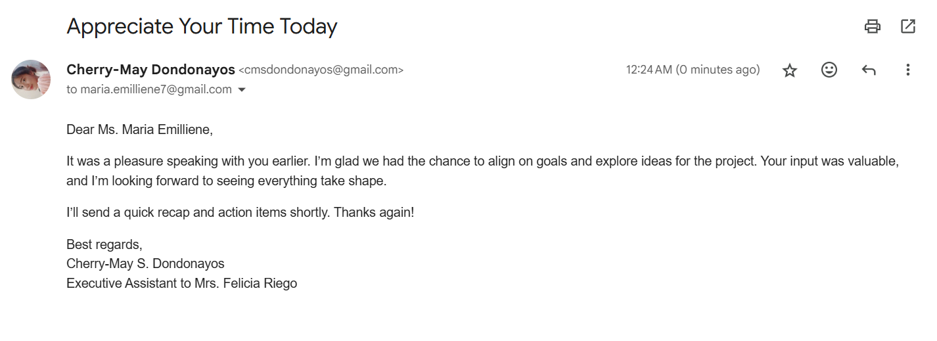Click the cmsdondonayos@gmail.com sender address
Screen dimensions: 937x341
click(x=321, y=70)
